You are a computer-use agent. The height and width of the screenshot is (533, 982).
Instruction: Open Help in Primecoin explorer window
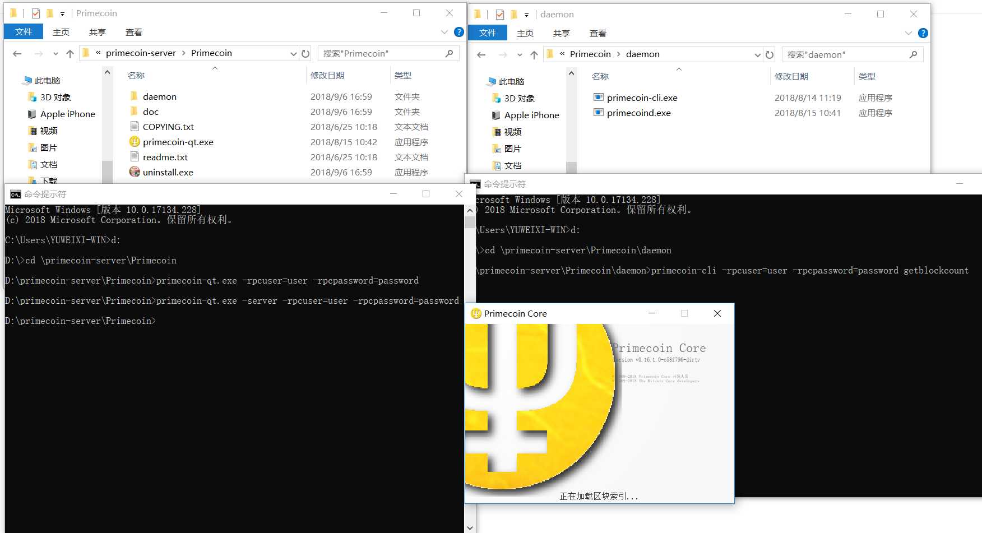tap(459, 32)
